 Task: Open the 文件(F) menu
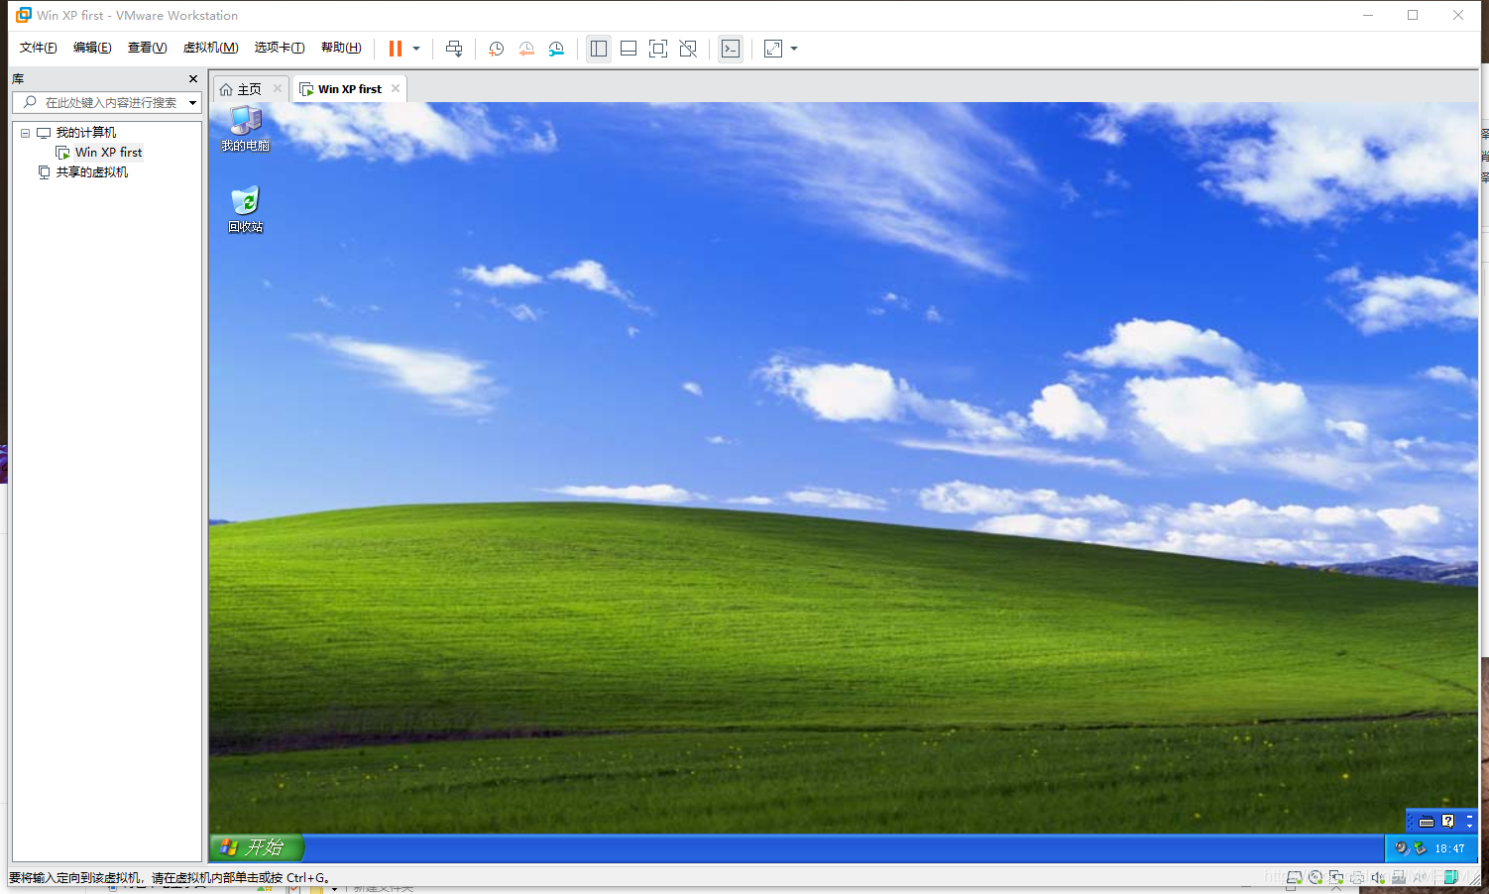tap(39, 48)
